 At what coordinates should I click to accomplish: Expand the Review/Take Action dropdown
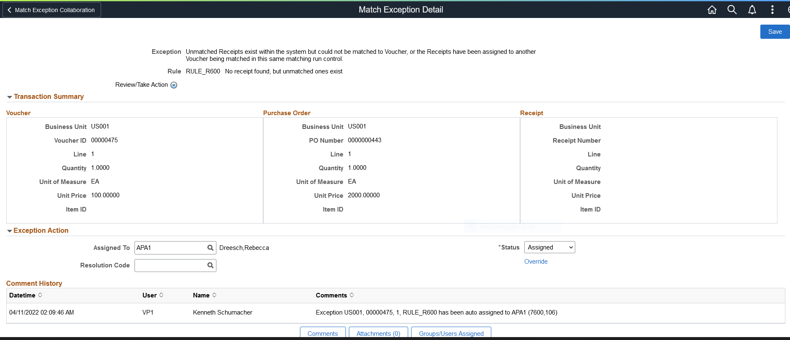[174, 85]
